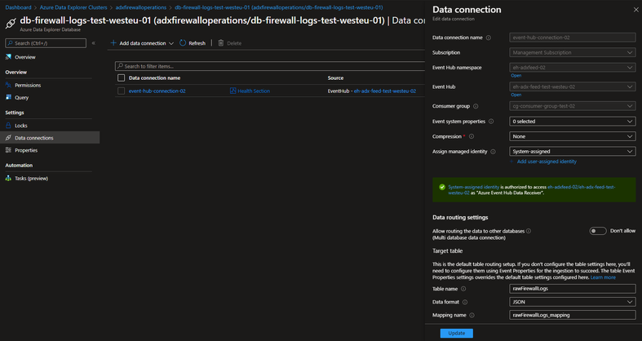Click the Table name input field
Image resolution: width=642 pixels, height=341 pixels.
tap(573, 289)
